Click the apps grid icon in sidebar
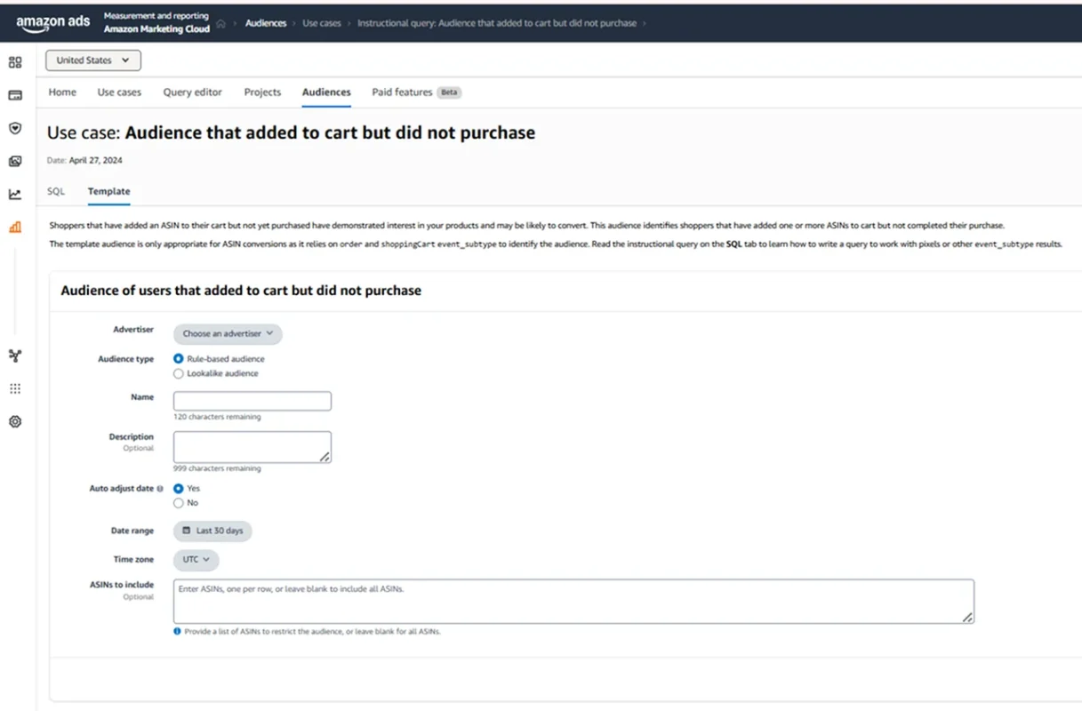 click(14, 388)
